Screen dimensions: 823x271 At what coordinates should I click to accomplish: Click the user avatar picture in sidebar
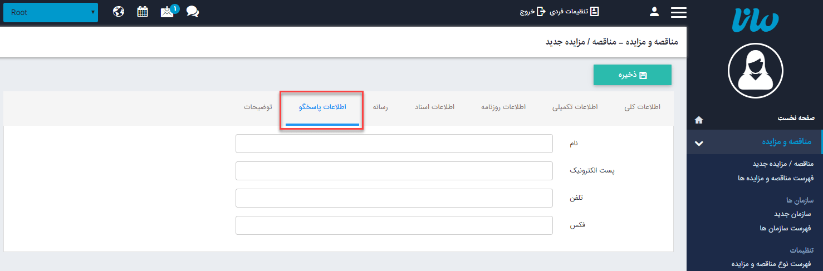[x=756, y=70]
